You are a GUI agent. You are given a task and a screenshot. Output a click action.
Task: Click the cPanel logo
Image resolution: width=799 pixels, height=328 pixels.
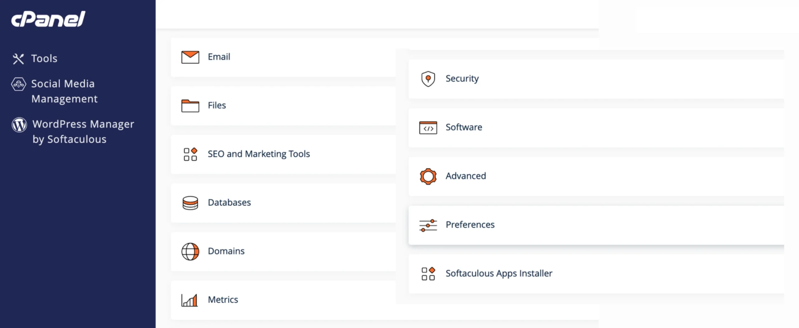tap(48, 19)
